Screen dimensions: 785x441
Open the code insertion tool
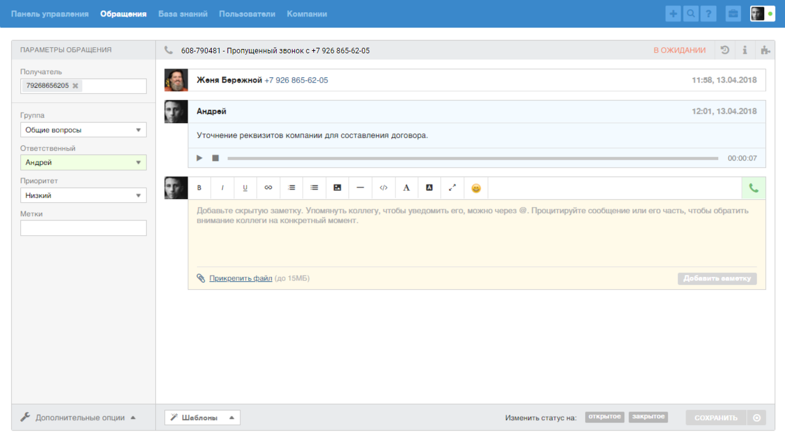(x=383, y=187)
